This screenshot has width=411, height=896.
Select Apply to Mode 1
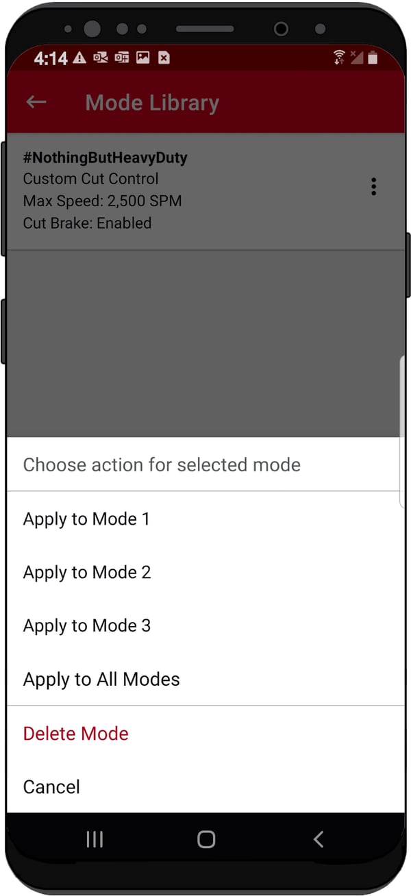[86, 519]
